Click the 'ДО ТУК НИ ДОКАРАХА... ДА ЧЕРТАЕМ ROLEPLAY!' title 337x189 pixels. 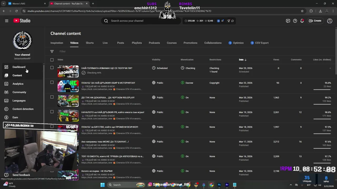click(108, 97)
